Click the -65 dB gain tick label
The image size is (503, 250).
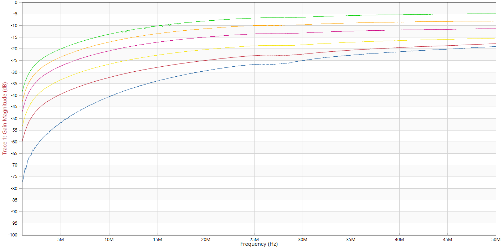click(x=14, y=153)
